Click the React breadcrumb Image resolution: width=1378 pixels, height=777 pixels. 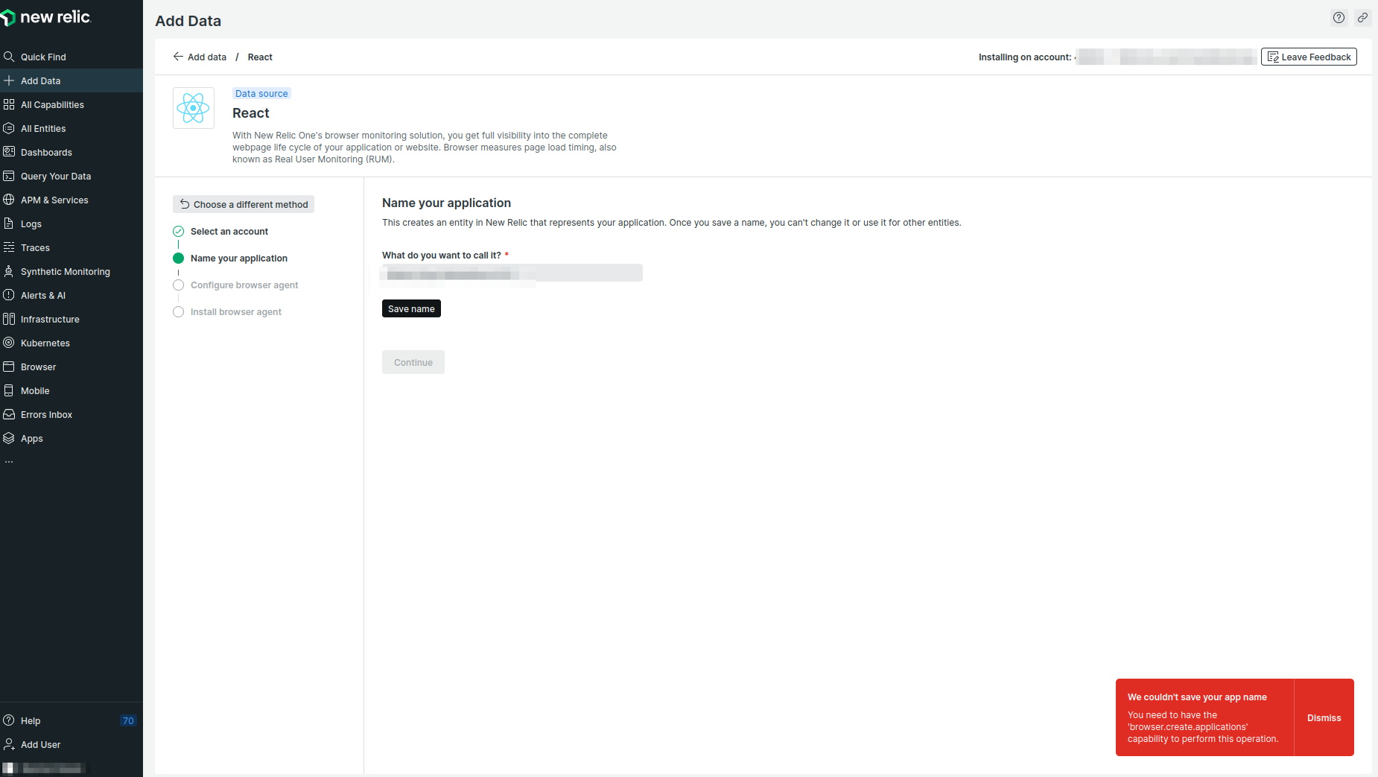click(x=260, y=57)
